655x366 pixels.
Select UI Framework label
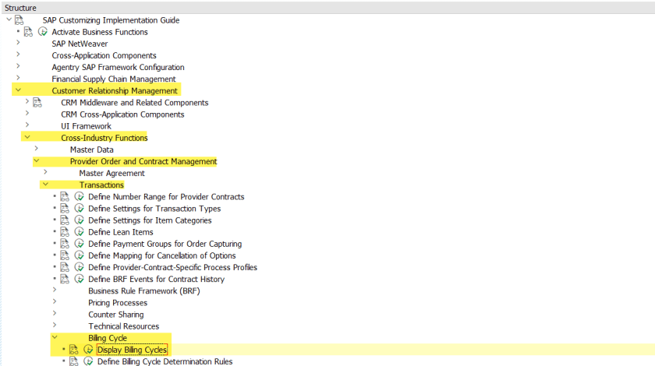coord(86,126)
